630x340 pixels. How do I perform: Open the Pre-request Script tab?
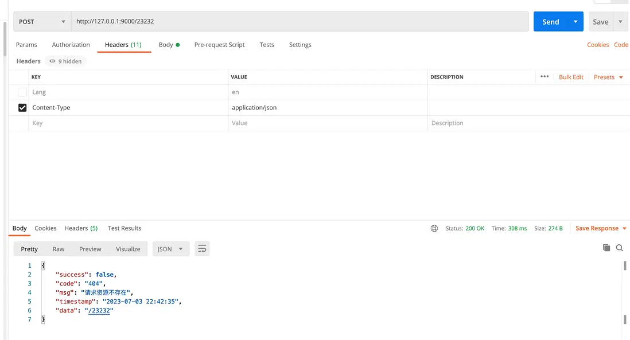(219, 45)
